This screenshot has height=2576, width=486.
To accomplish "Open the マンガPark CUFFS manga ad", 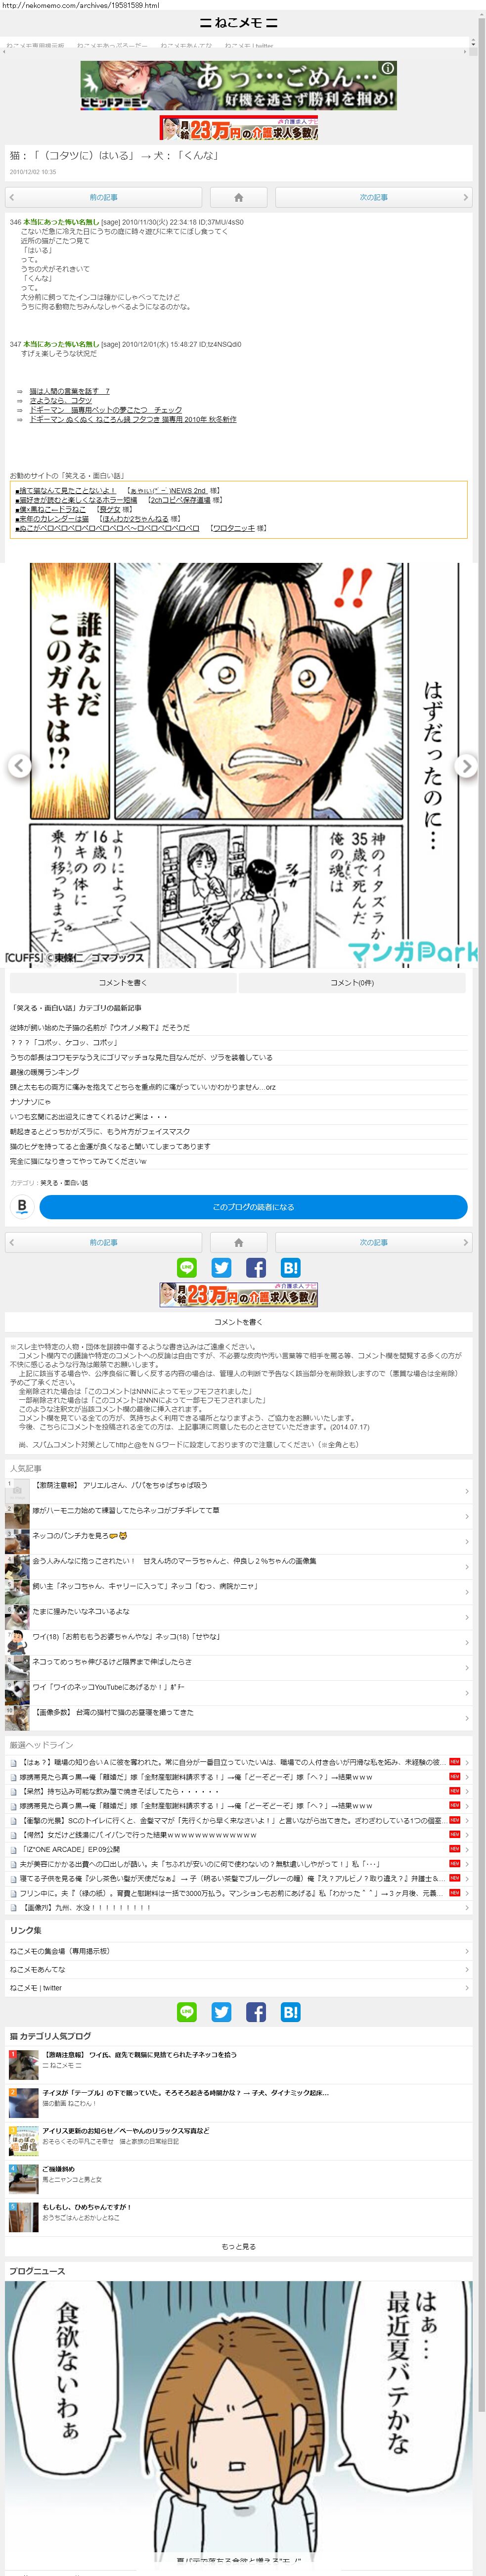I will (x=241, y=766).
